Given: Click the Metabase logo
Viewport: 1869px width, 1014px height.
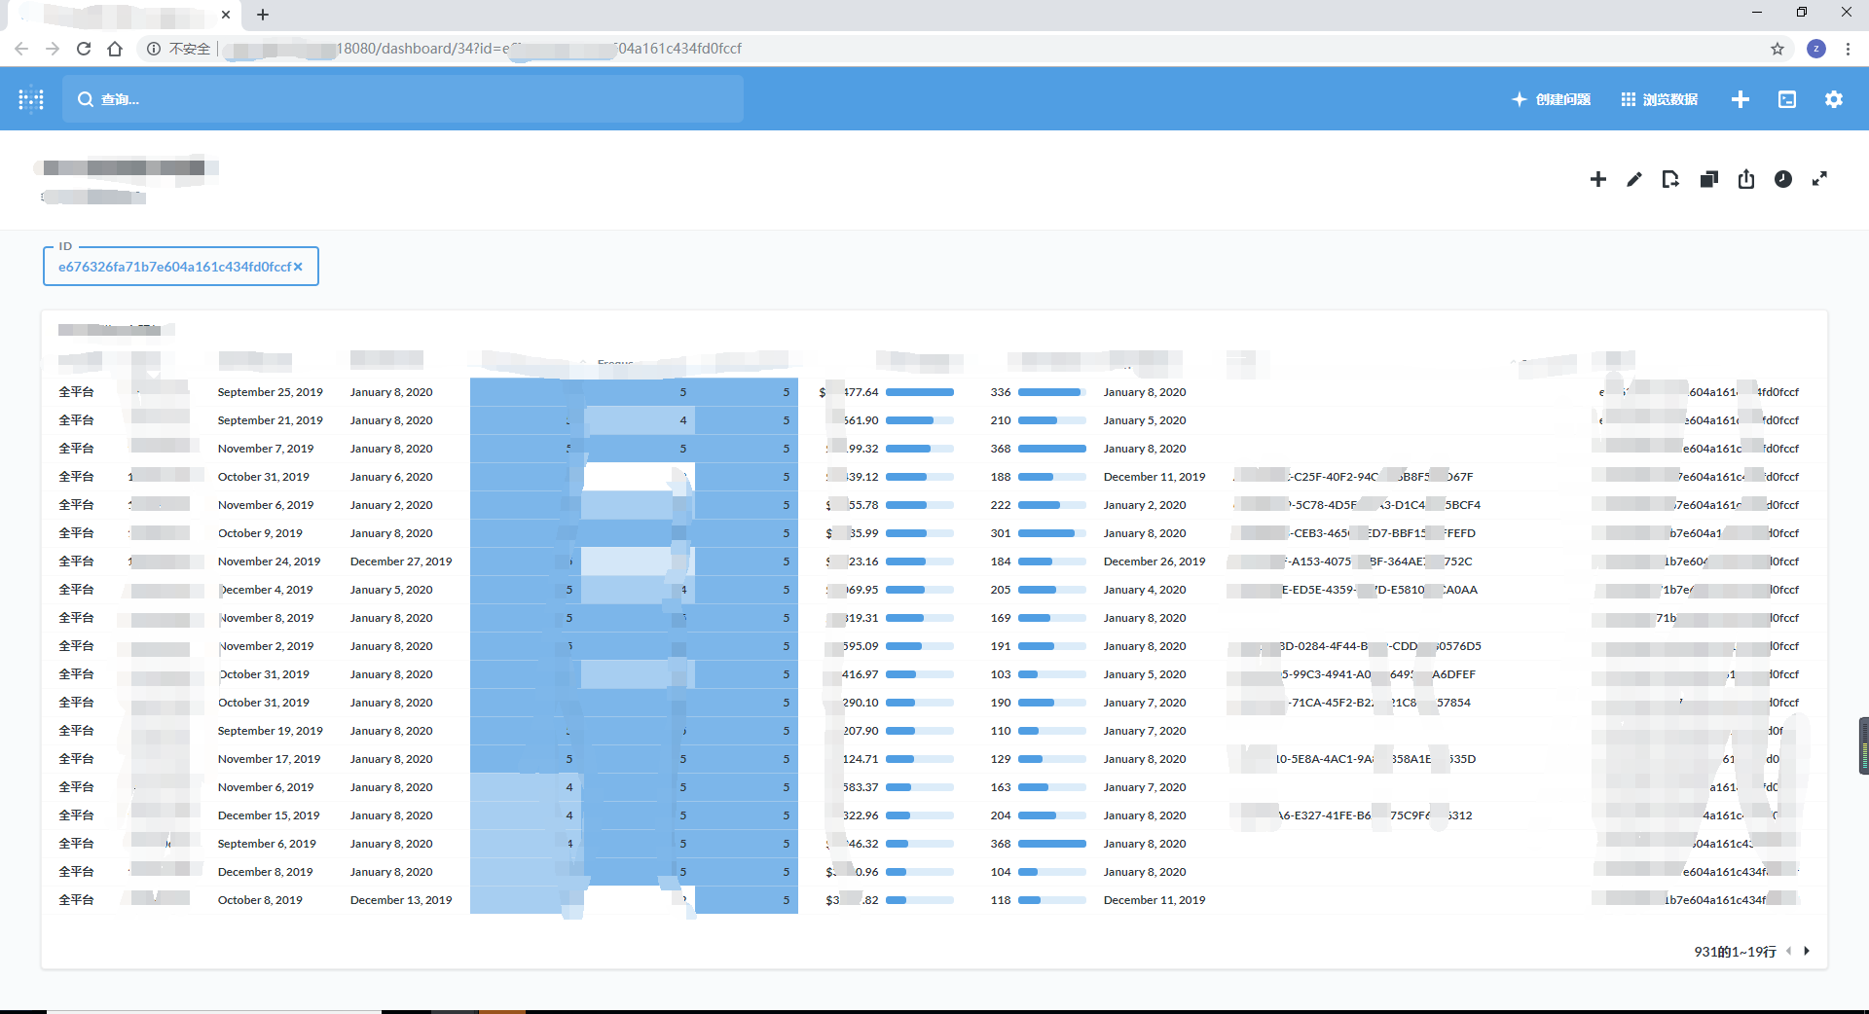Looking at the screenshot, I should coord(31,99).
